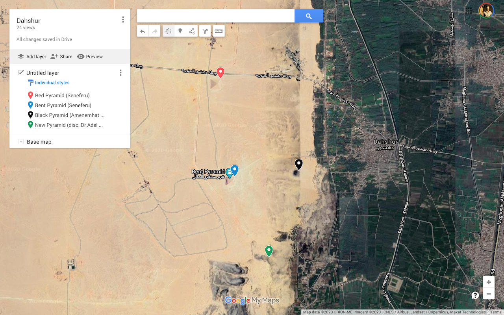Select the Add directions tool
Image resolution: width=504 pixels, height=315 pixels.
pyautogui.click(x=205, y=31)
